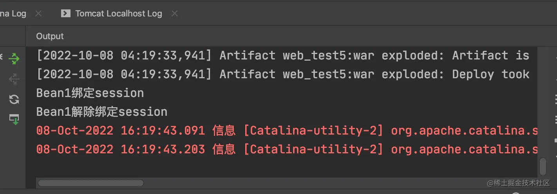Image resolution: width=557 pixels, height=194 pixels.
Task: Select the partially visible Catalina Log tab
Action: coord(13,14)
